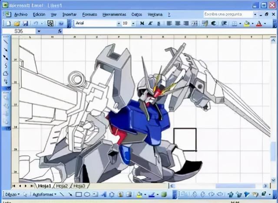Go to the last sheet tab navigation arrow
The image size is (278, 203).
[32, 186]
